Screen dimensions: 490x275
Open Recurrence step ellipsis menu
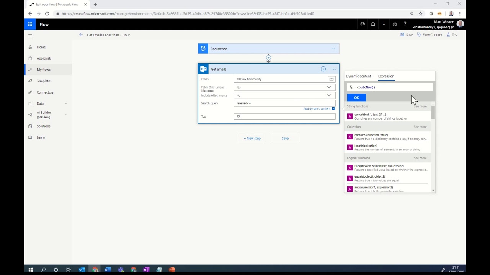click(x=334, y=49)
